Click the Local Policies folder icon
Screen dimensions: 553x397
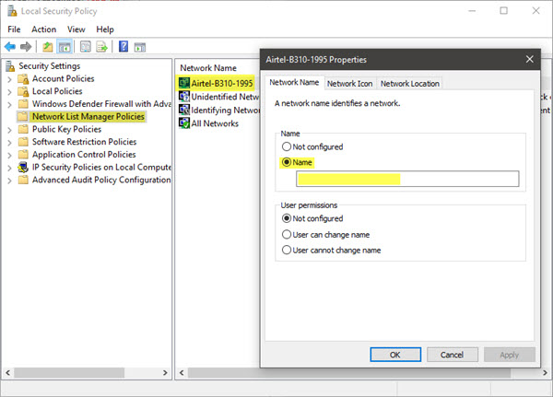23,92
